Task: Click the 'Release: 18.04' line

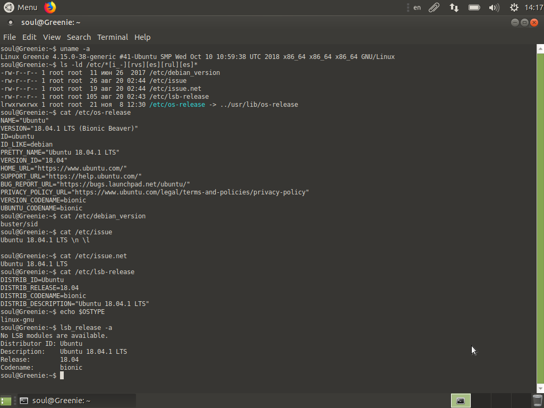Action: (x=39, y=360)
